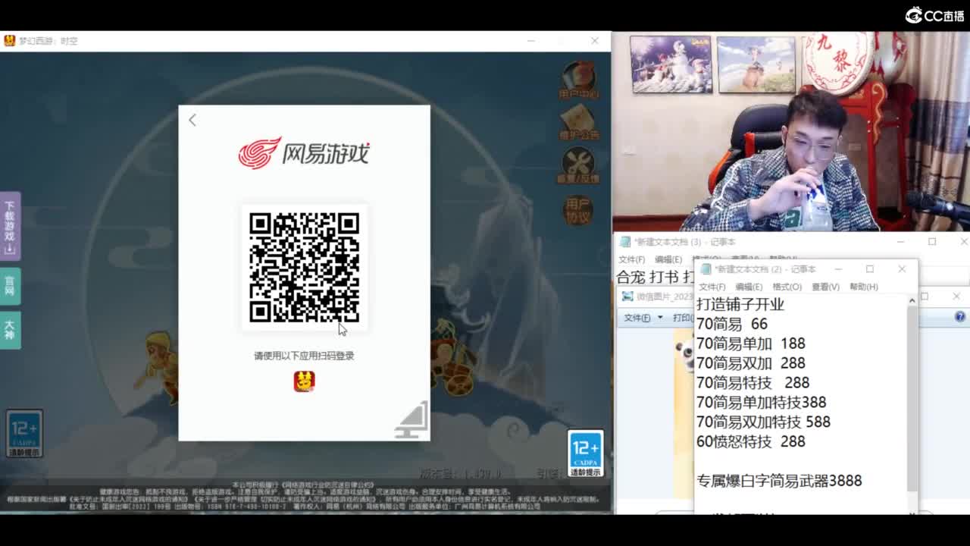
Task: Minimize the 梦幻西游 launcher window
Action: click(x=531, y=41)
